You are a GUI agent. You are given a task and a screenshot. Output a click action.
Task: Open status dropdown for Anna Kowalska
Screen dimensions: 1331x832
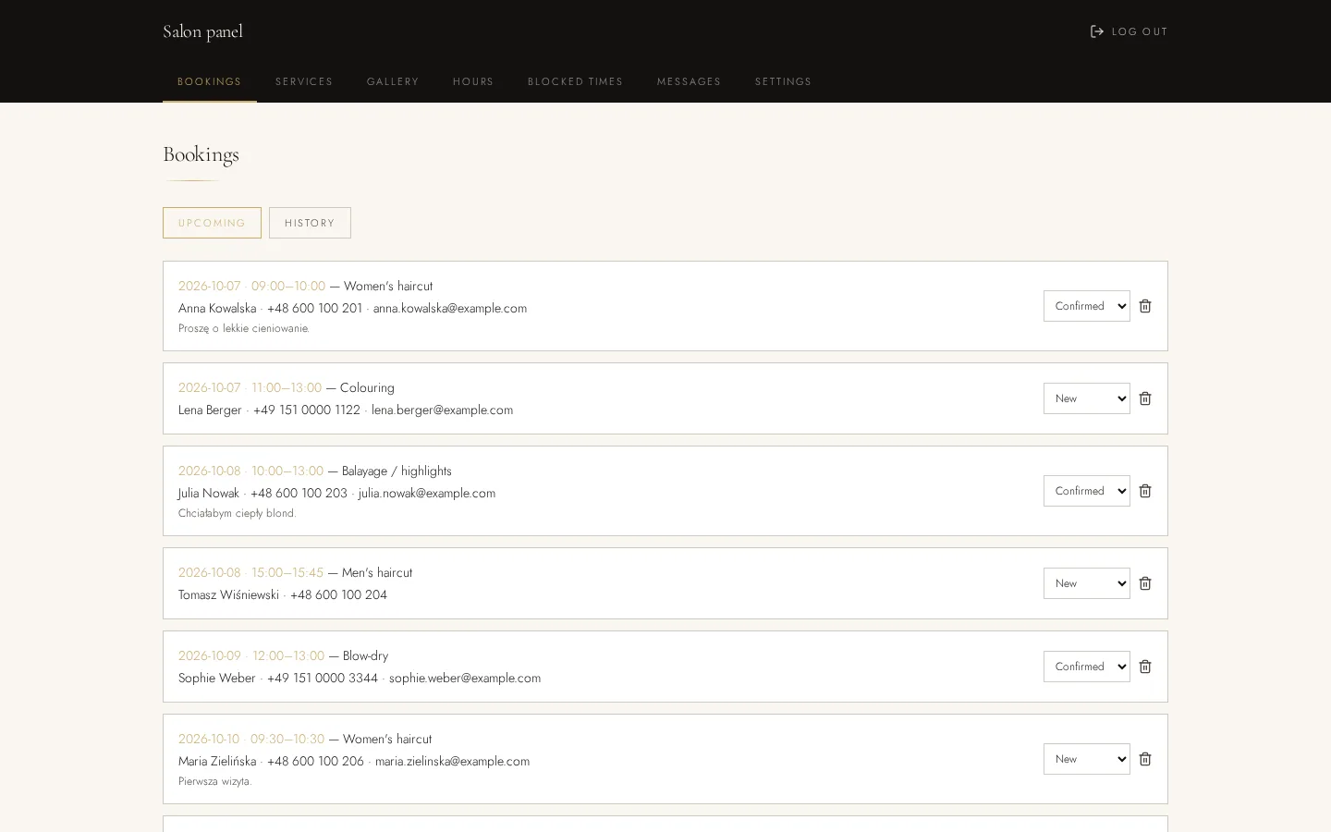tap(1087, 306)
